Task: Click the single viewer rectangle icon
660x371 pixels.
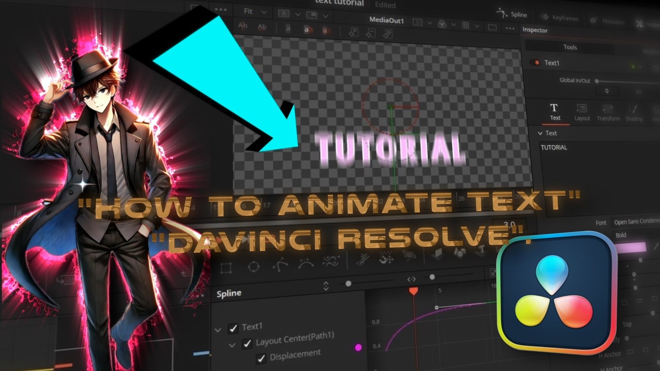Action: [492, 27]
